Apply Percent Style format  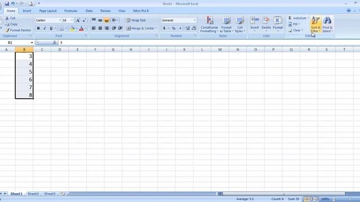point(174,29)
